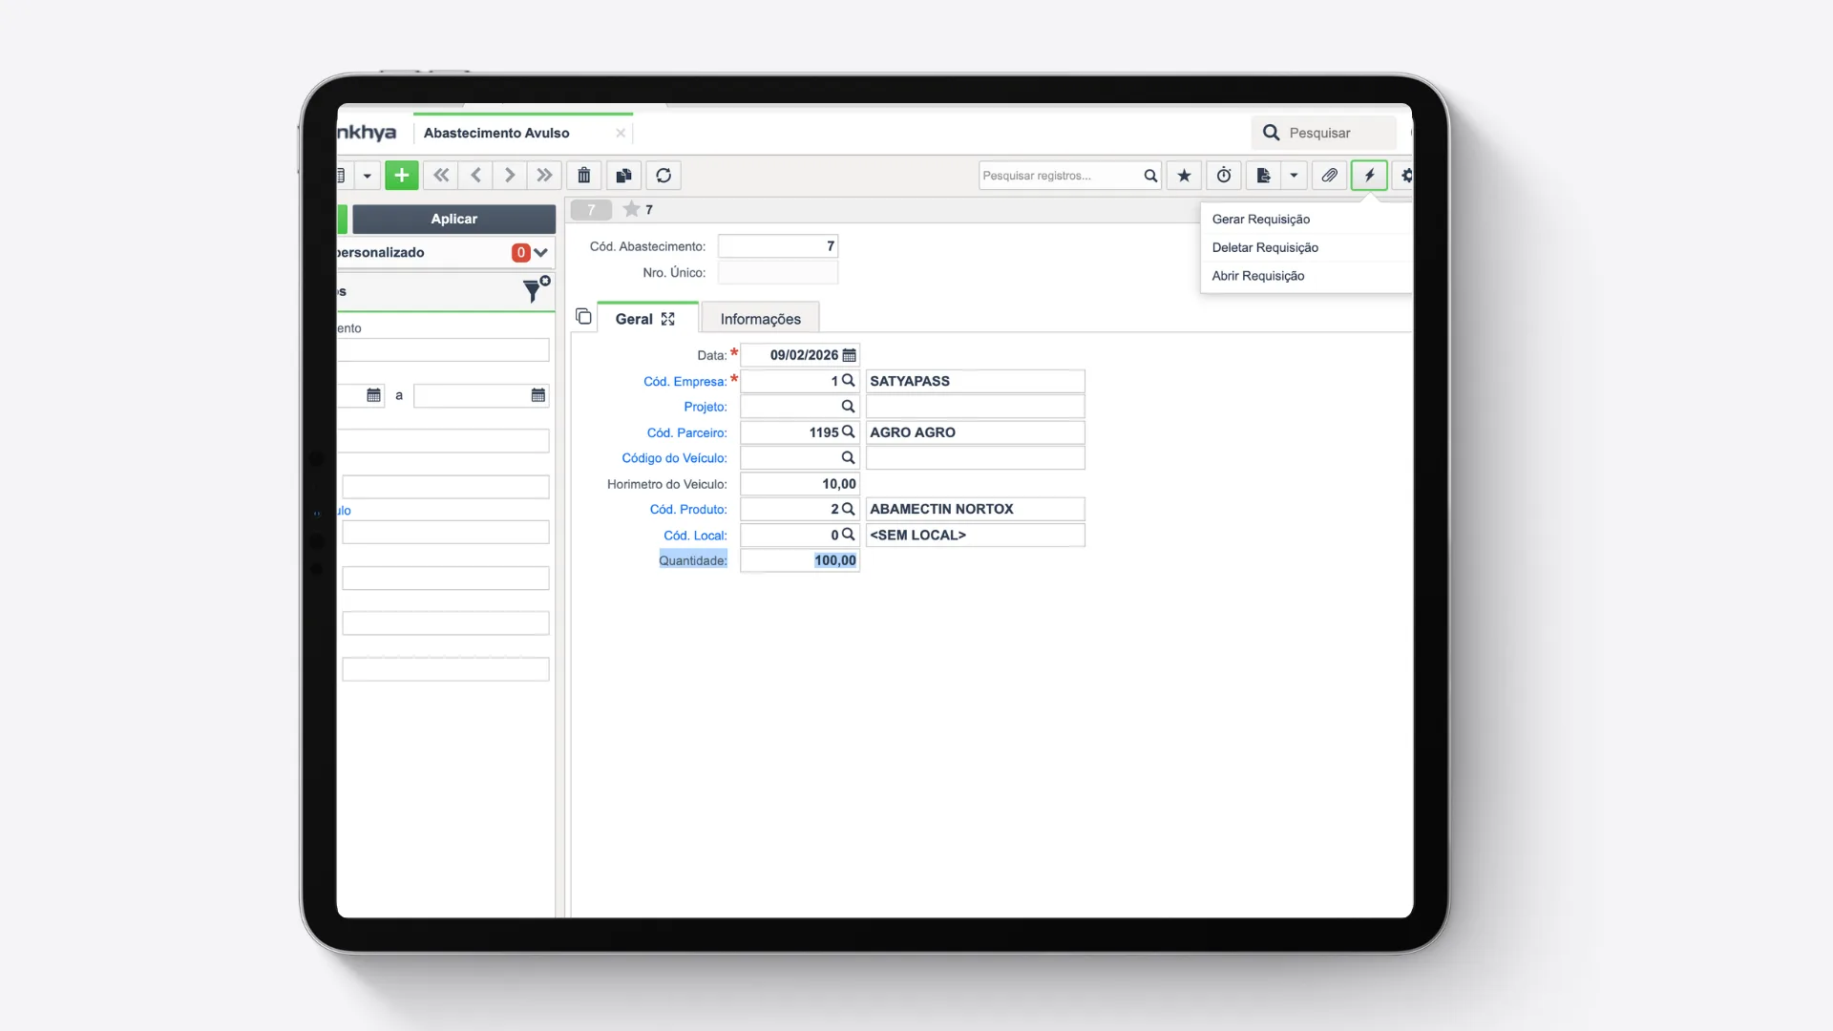The height and width of the screenshot is (1031, 1833).
Task: Select Deletar Requisição menu item
Action: [x=1306, y=247]
